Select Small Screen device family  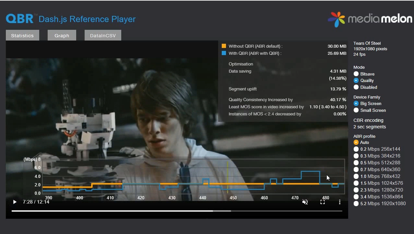coord(356,110)
